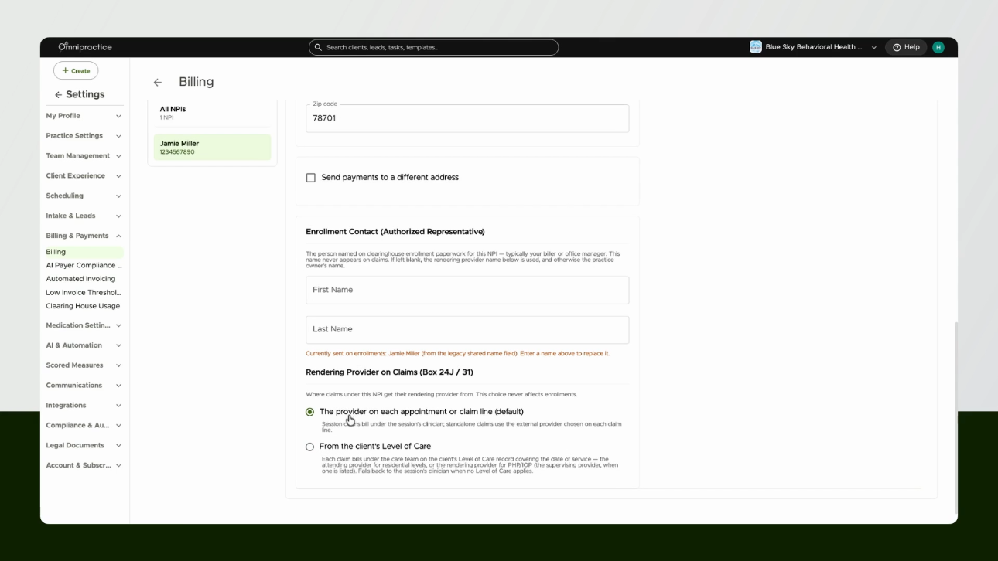Click the Omnipractice logo
This screenshot has width=998, height=561.
[x=85, y=47]
